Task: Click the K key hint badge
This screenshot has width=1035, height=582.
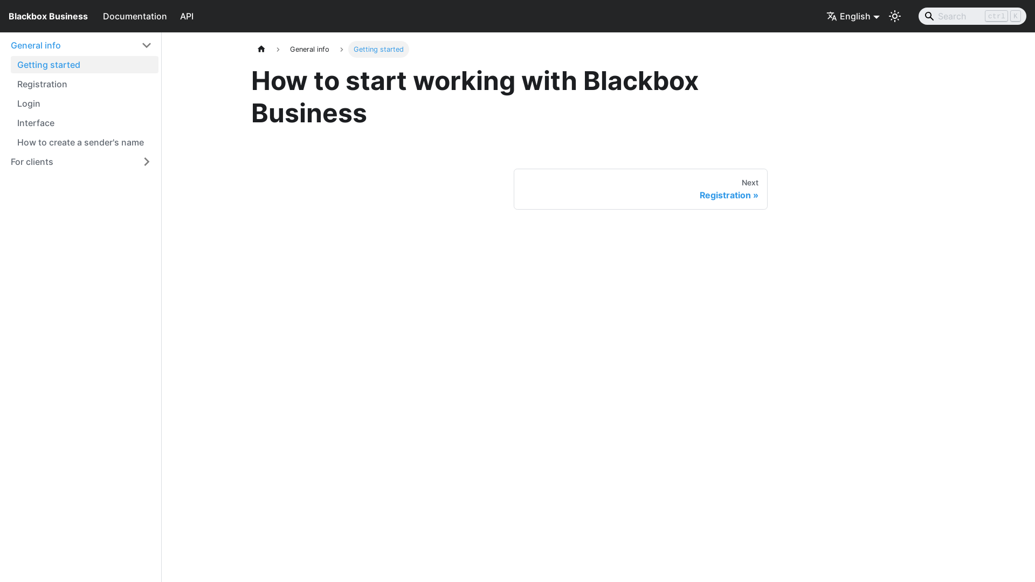Action: coord(1016,16)
